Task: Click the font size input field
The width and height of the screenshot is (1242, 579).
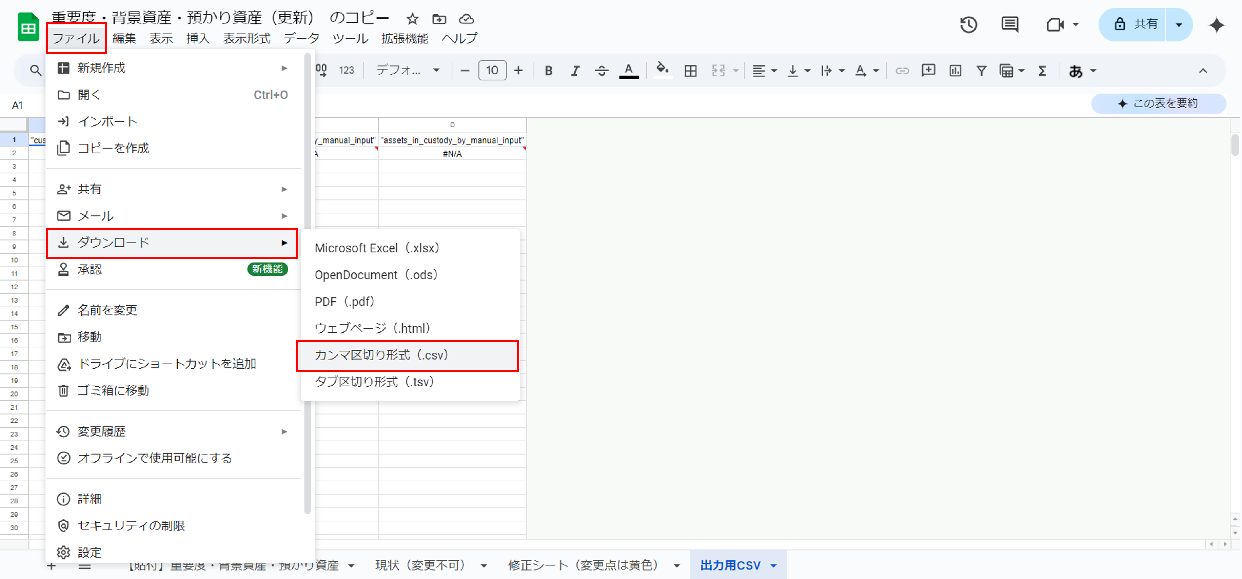Action: coord(492,71)
